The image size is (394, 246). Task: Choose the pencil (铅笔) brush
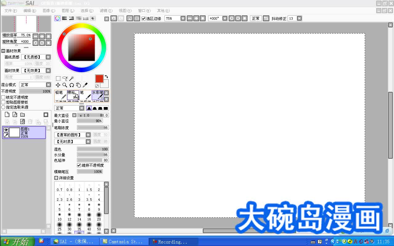tap(61, 95)
